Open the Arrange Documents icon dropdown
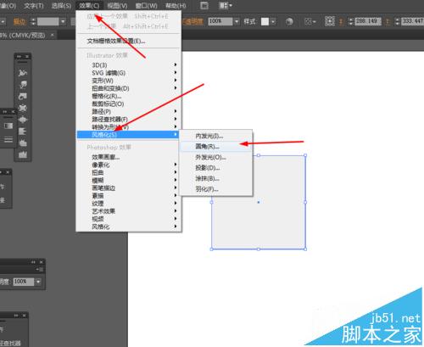424x347 pixels. point(226,5)
